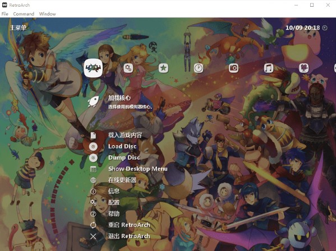Screen dimensions: 336x251
Task: Open the Command menu
Action: pos(24,14)
